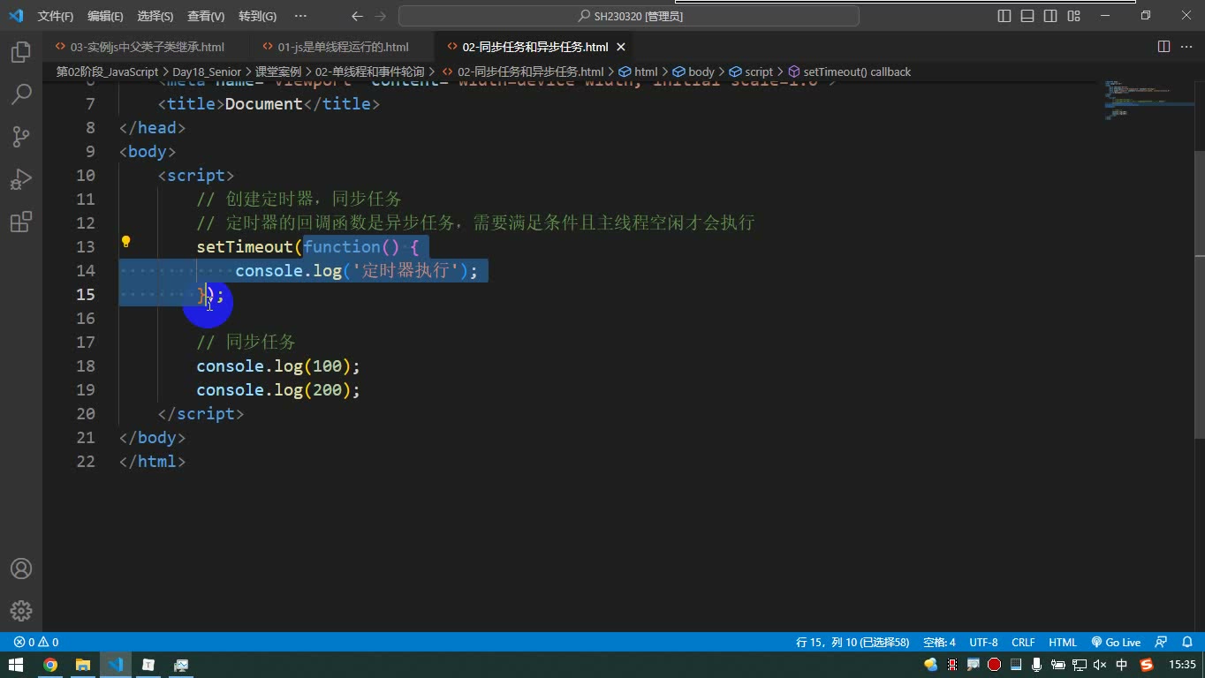
Task: Toggle the Chinese input method indicator
Action: point(1122,665)
